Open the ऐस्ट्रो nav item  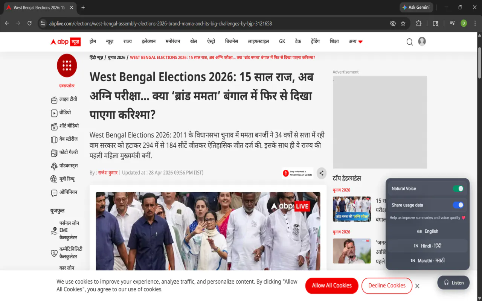(x=211, y=41)
